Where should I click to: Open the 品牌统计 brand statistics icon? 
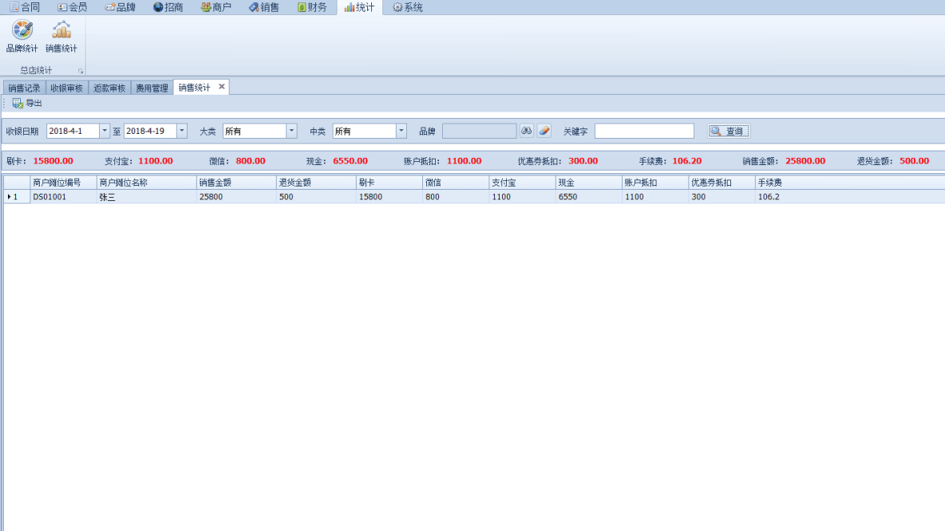pos(22,31)
